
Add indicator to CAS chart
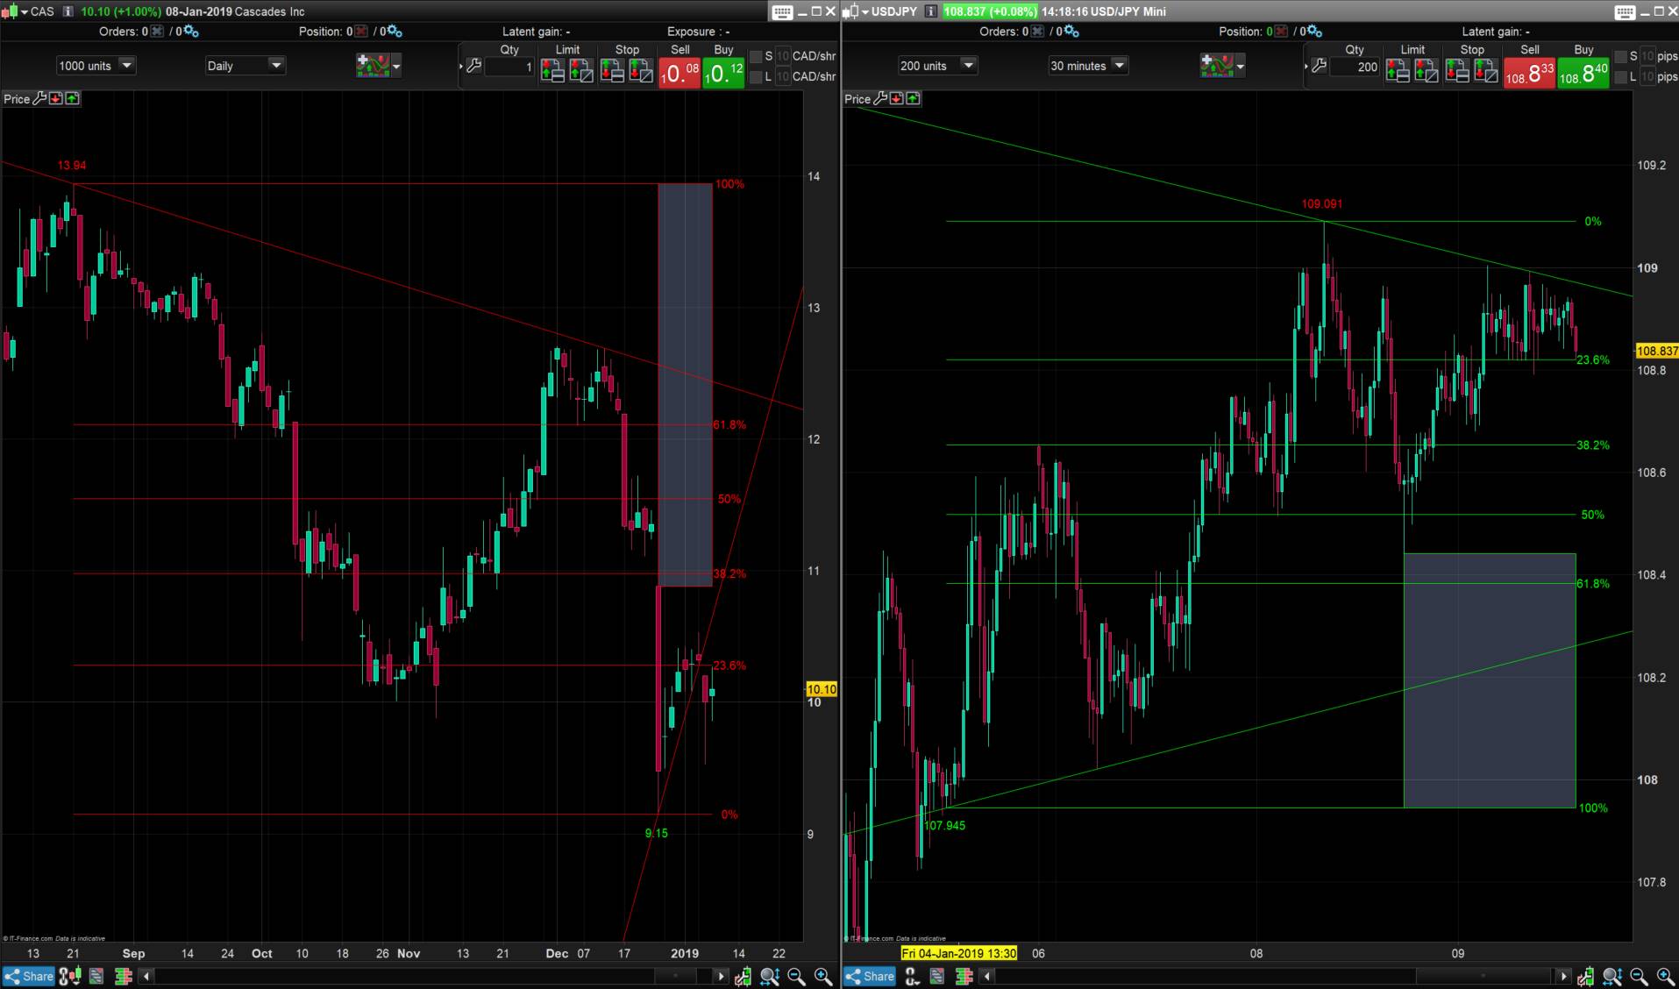coord(373,65)
